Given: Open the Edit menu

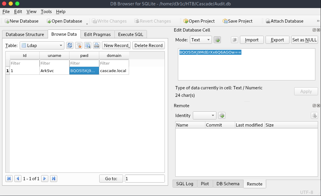Looking at the screenshot, I should (x=18, y=12).
